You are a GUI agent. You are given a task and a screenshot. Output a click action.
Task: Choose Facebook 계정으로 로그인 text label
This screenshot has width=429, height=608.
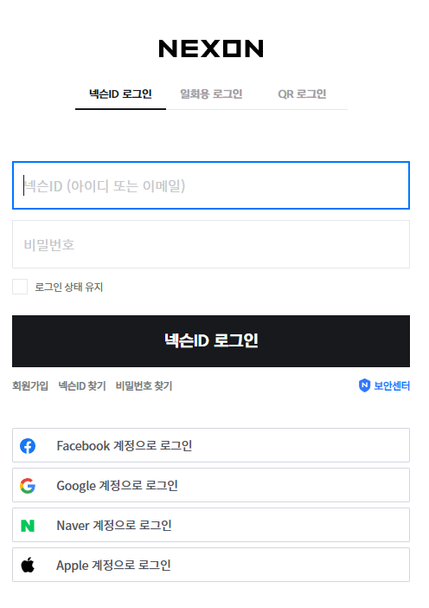click(x=125, y=446)
